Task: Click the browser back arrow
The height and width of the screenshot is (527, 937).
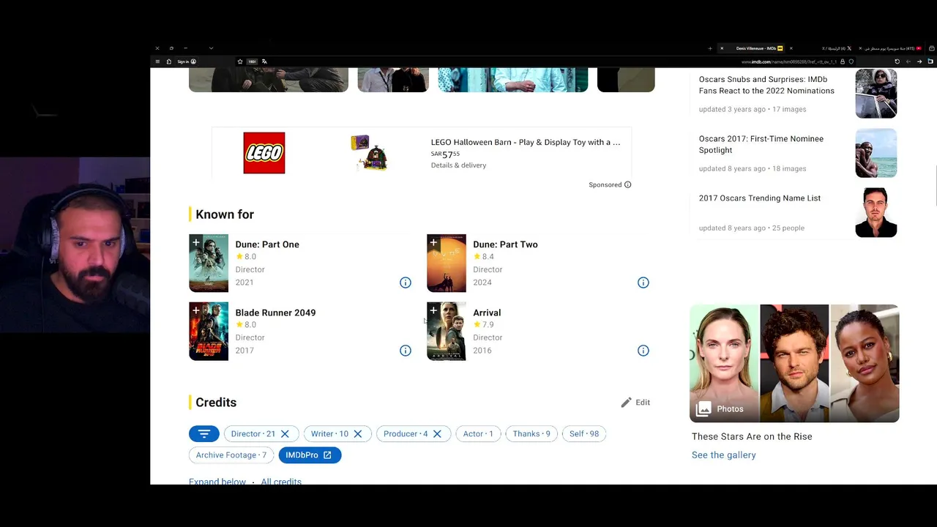Action: [919, 61]
